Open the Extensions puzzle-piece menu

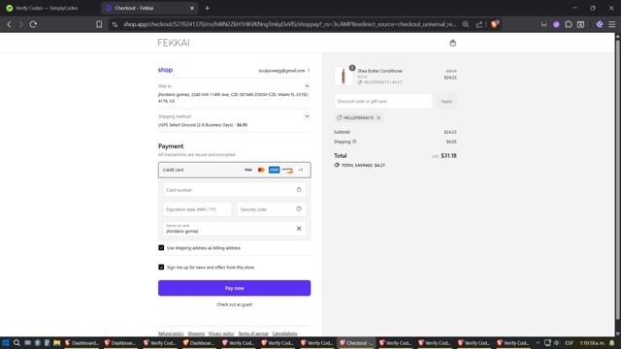point(569,24)
